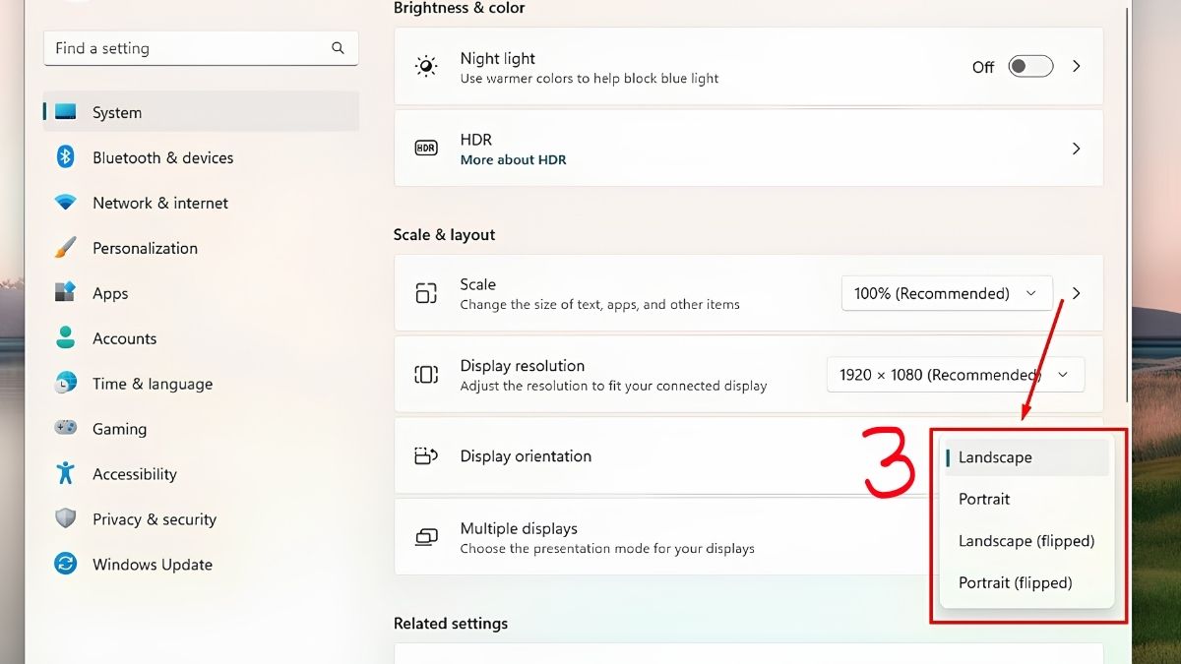Image resolution: width=1181 pixels, height=664 pixels.
Task: Click the Personalization brush icon
Action: (64, 248)
